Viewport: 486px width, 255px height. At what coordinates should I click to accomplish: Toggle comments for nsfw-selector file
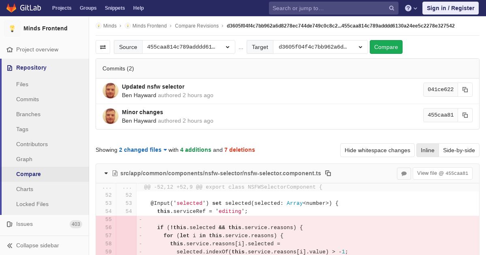pos(404,173)
